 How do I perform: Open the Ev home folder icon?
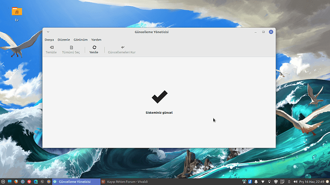point(17,11)
